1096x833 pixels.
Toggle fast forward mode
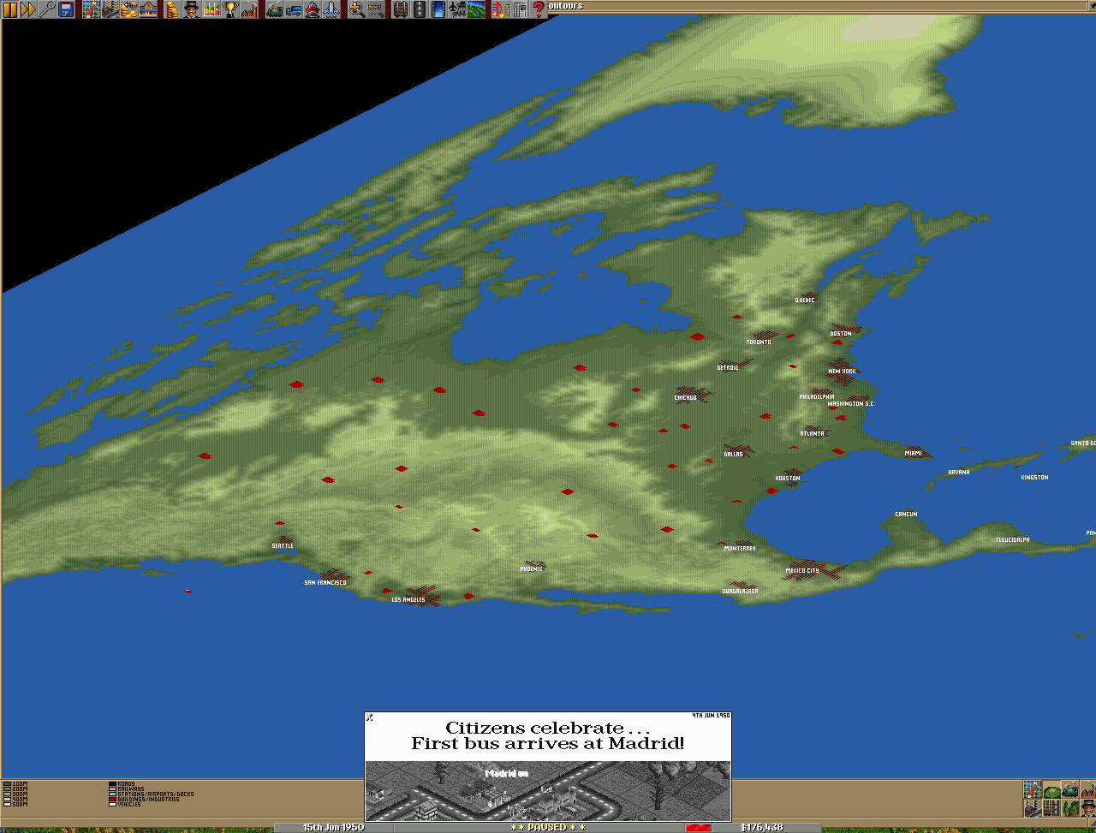click(x=28, y=9)
